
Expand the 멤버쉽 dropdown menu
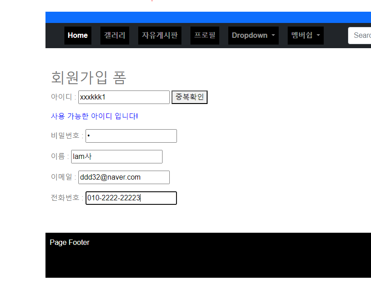point(306,36)
